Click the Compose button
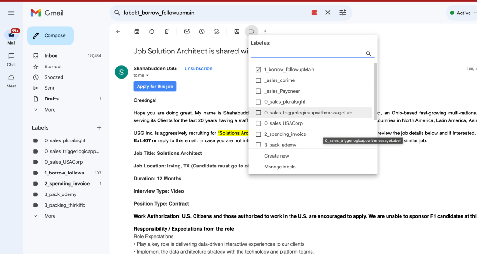Image resolution: width=477 pixels, height=254 pixels. click(50, 35)
